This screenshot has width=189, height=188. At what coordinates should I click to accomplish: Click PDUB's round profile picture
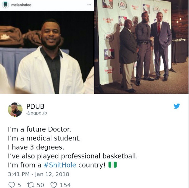point(15,110)
